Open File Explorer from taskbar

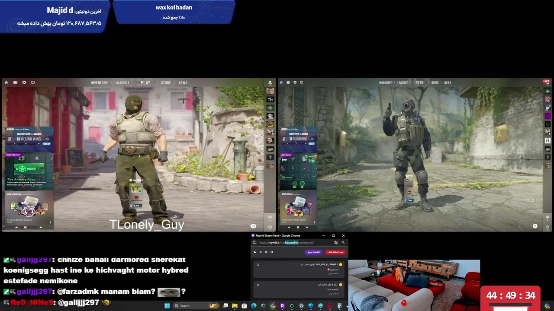235,306
